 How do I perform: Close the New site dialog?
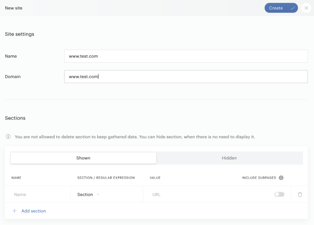[x=306, y=8]
